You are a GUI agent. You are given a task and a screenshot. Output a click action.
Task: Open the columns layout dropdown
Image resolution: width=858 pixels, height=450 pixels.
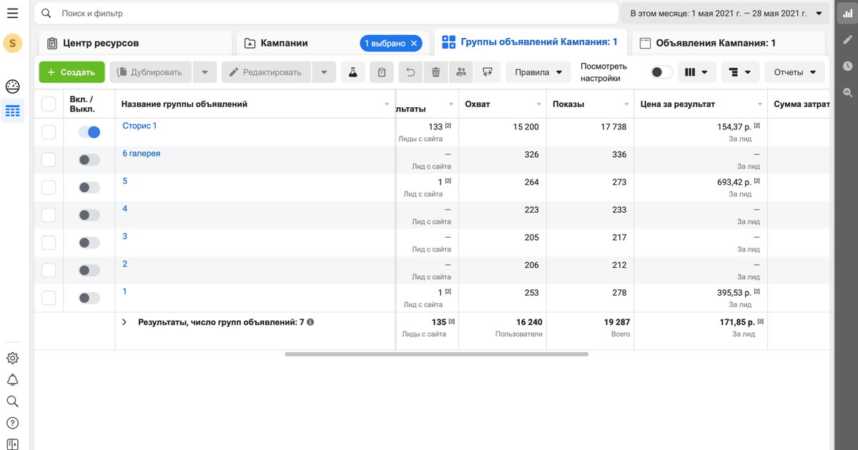tap(696, 72)
